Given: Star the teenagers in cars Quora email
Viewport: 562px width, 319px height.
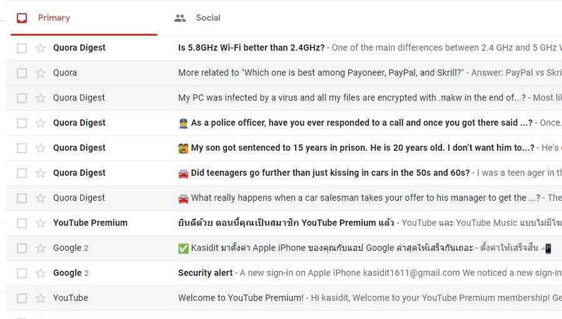Looking at the screenshot, I should pos(41,173).
